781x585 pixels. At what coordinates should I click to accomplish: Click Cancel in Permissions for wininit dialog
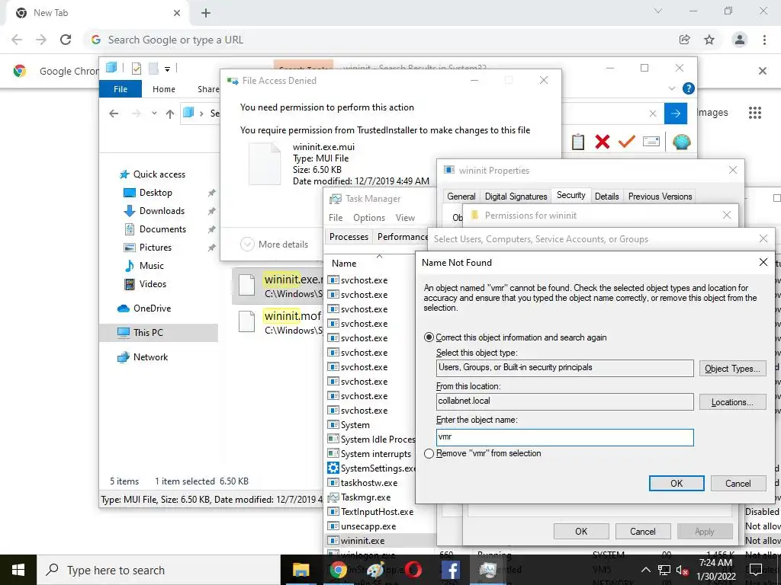(x=642, y=531)
